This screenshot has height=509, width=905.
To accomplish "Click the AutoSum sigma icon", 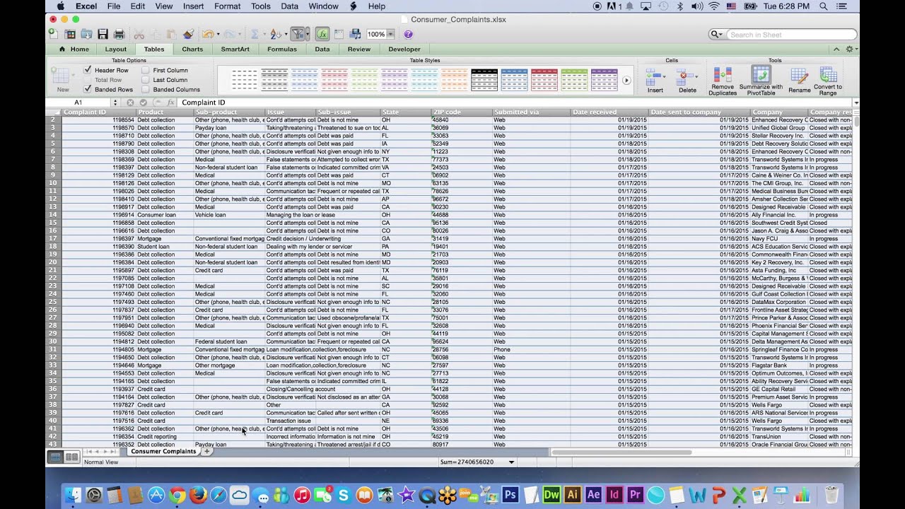I will tap(255, 34).
